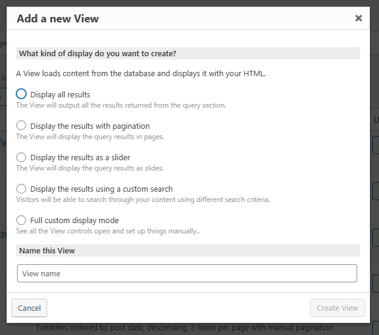Click 'Display the results using a custom search' label
Screen dimensions: 379x335
pyautogui.click(x=101, y=189)
